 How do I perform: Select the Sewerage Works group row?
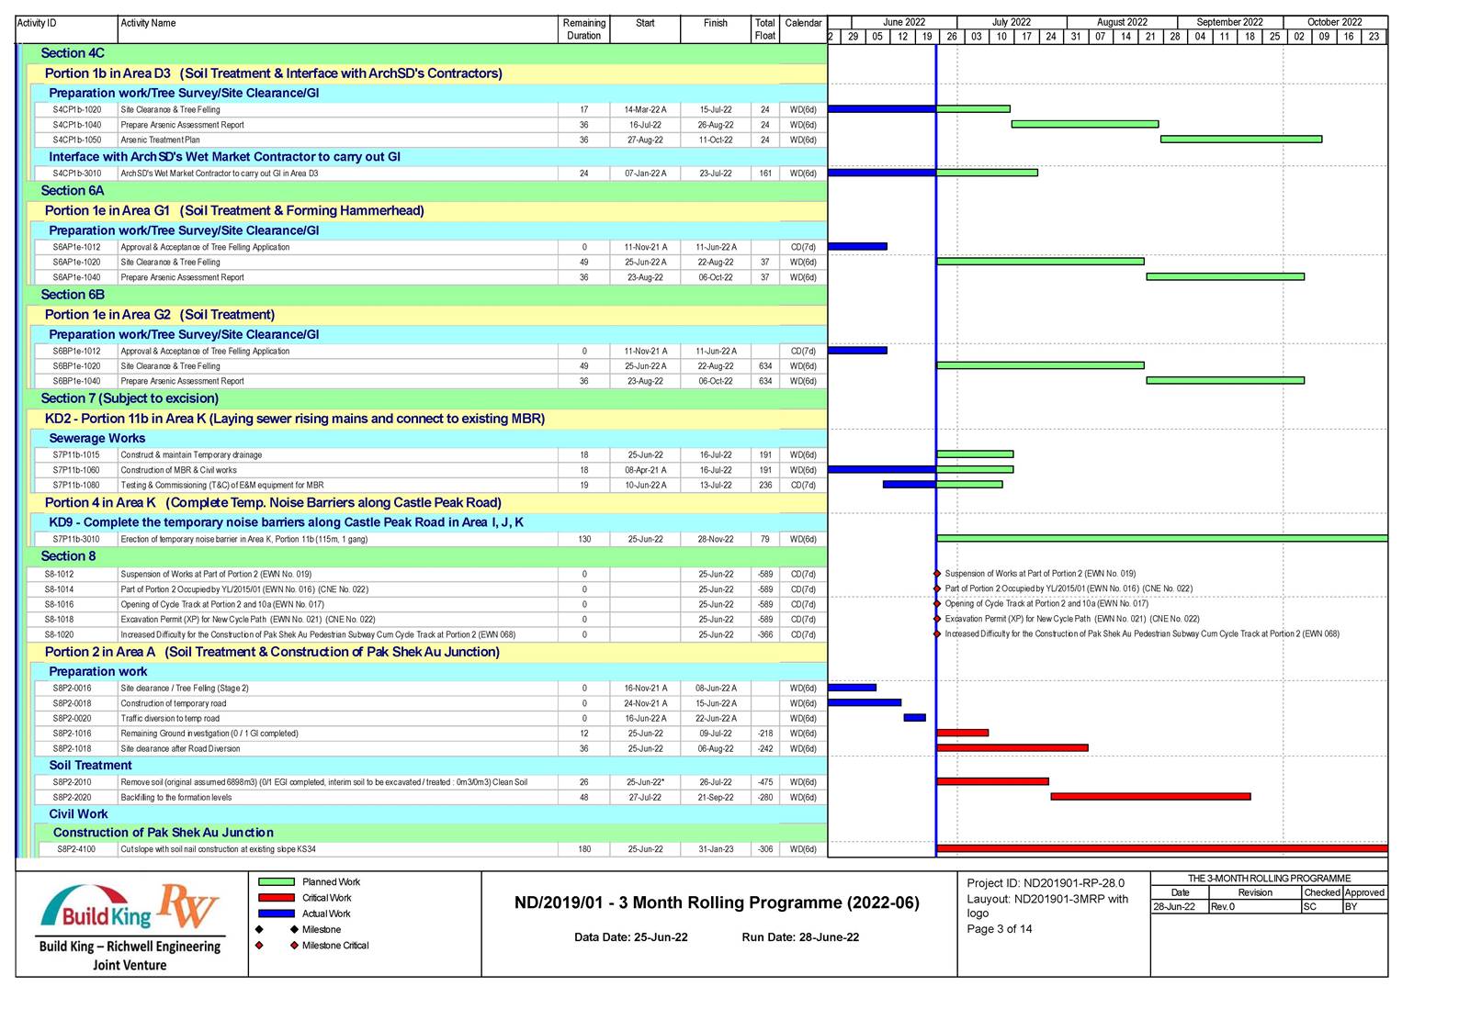tap(430, 439)
